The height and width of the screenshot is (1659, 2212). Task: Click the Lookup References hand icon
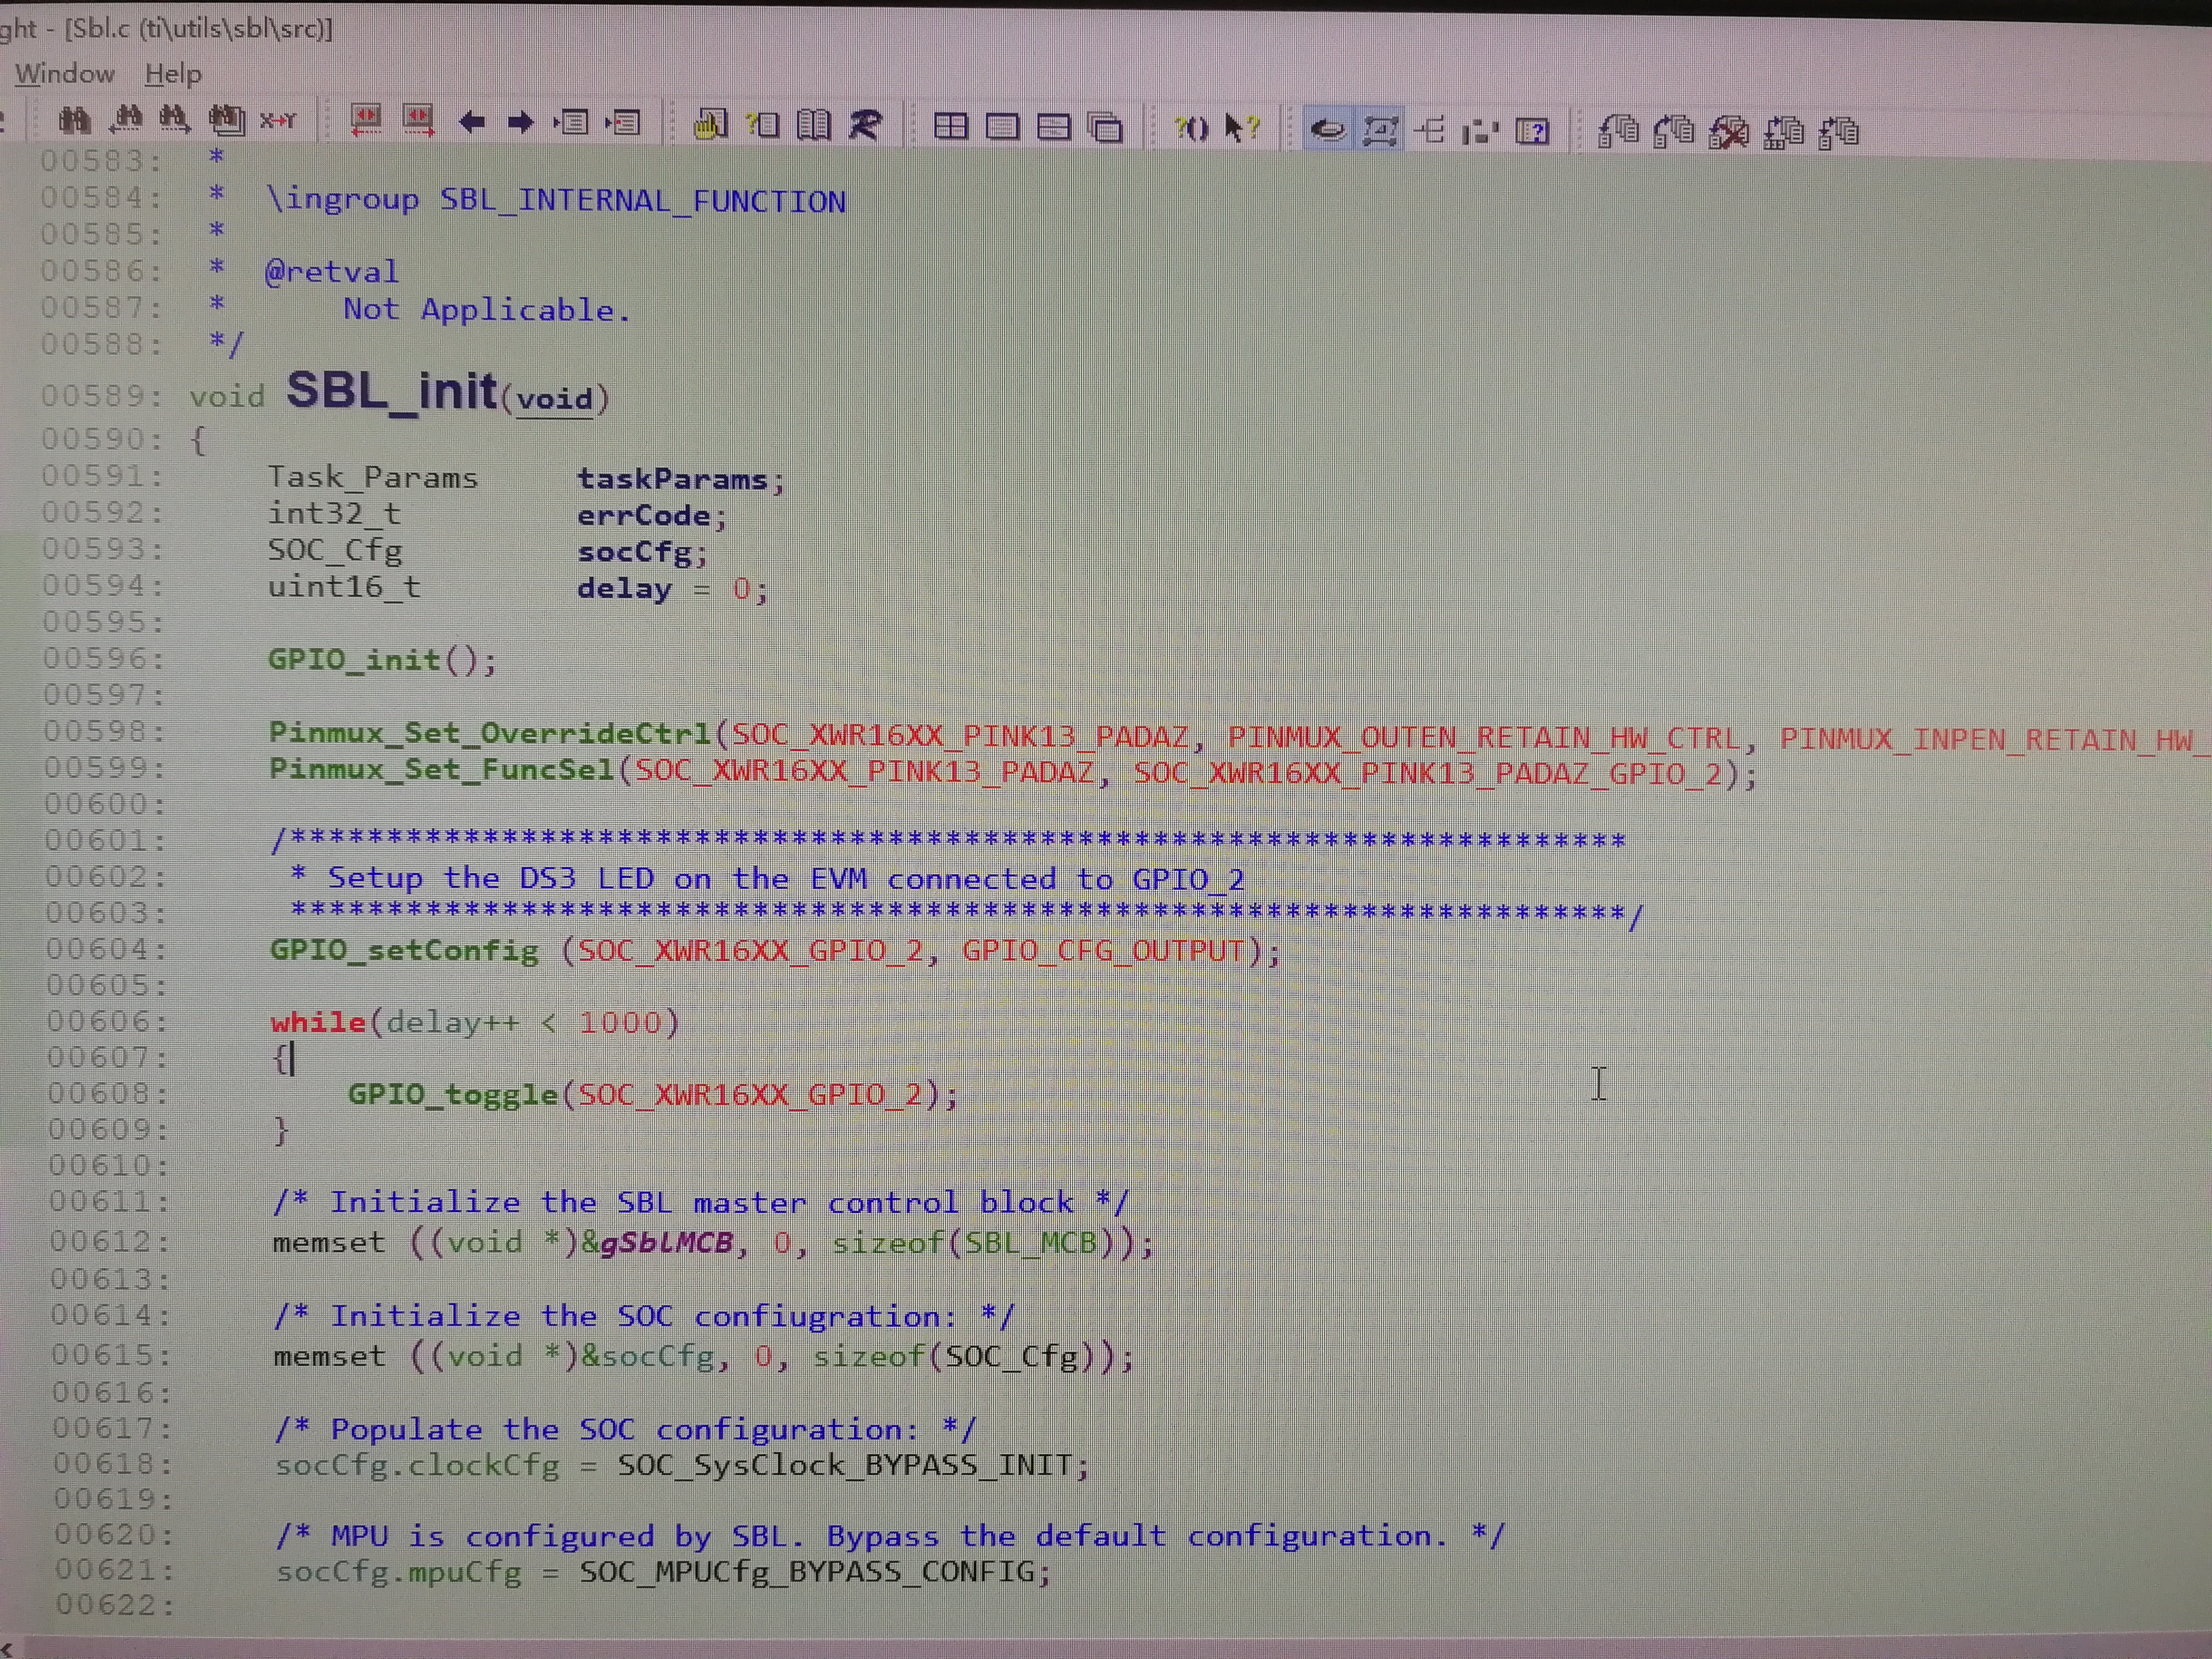[x=710, y=125]
